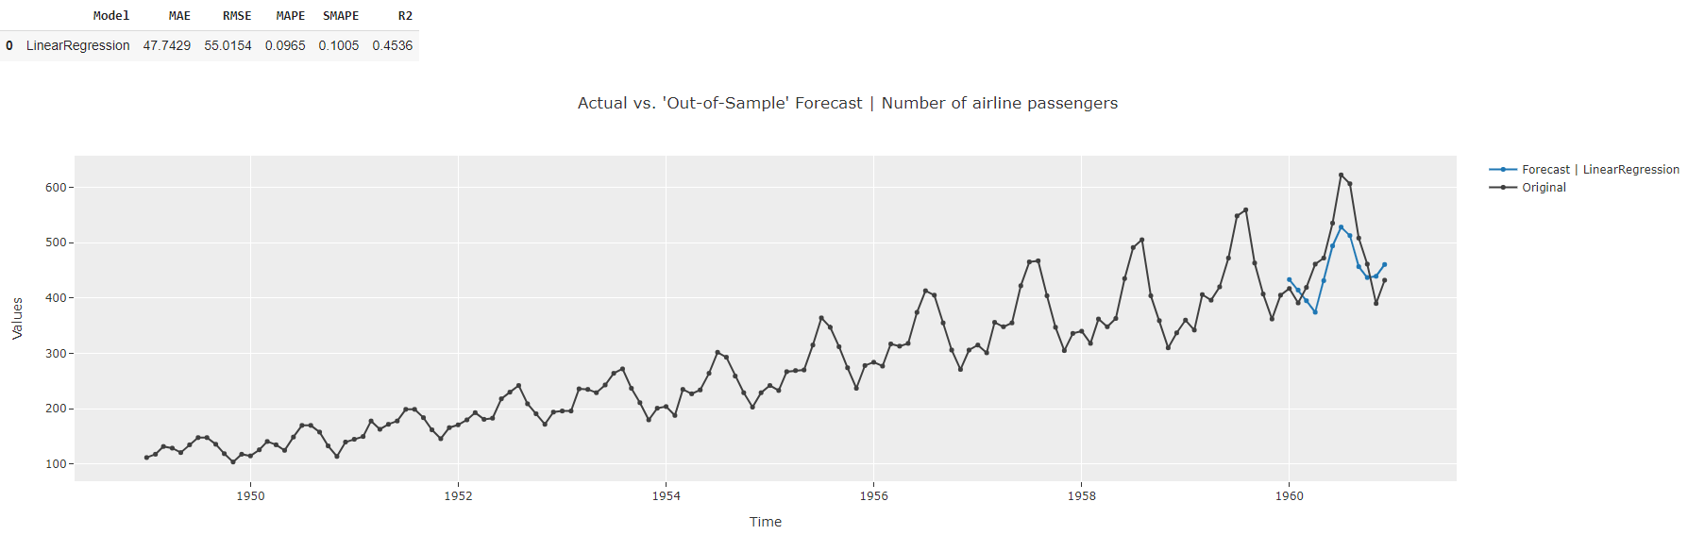The height and width of the screenshot is (535, 1688).
Task: Click the 47.7429 MAE value cell
Action: click(x=167, y=45)
